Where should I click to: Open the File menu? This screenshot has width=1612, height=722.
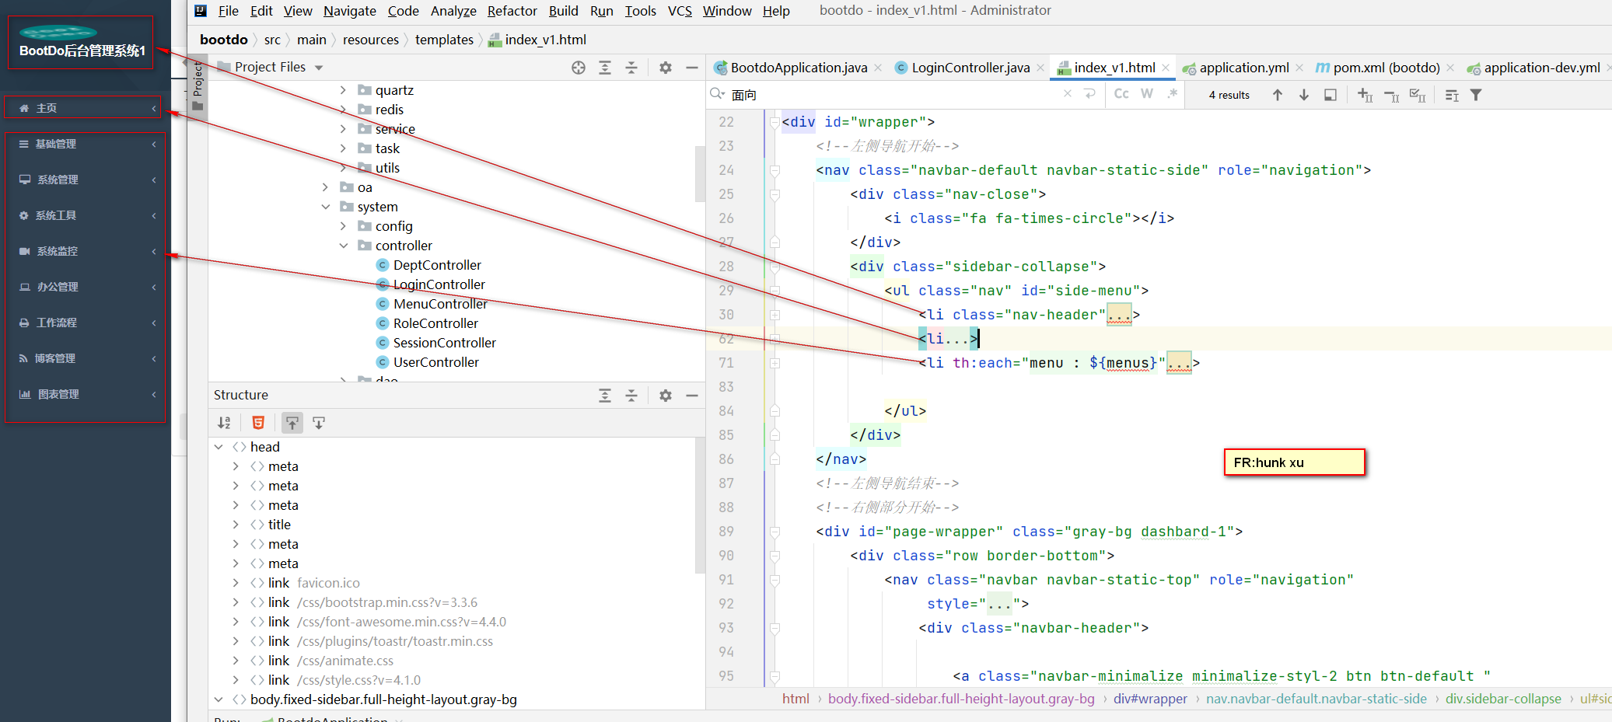point(229,11)
